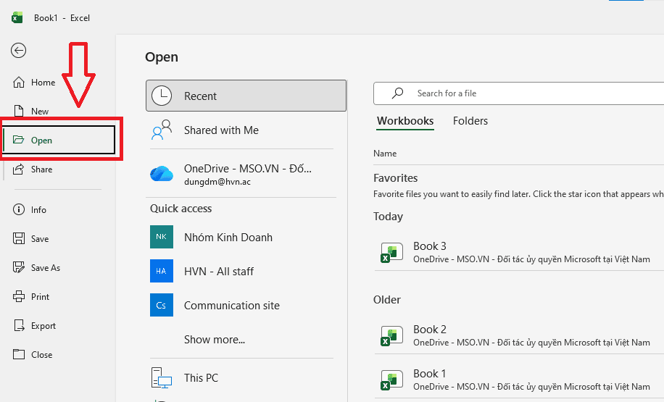
Task: Click the people icon for Shared with Me
Action: click(162, 130)
